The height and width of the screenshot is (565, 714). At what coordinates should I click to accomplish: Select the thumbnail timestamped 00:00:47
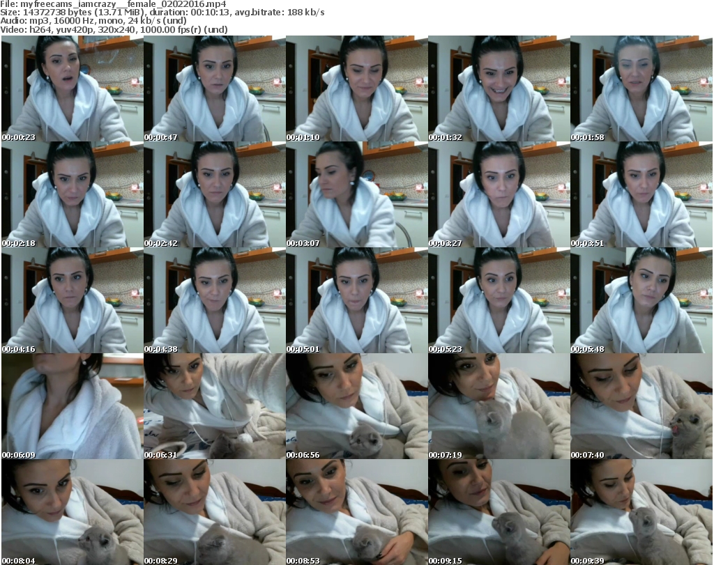coord(215,88)
